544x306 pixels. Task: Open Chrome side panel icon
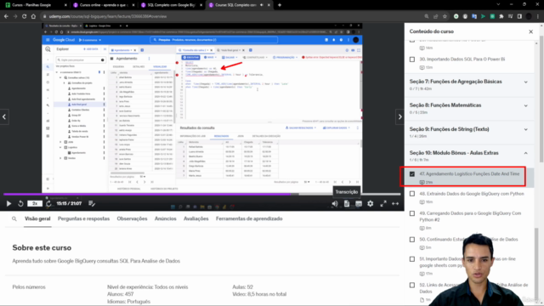pyautogui.click(x=519, y=16)
